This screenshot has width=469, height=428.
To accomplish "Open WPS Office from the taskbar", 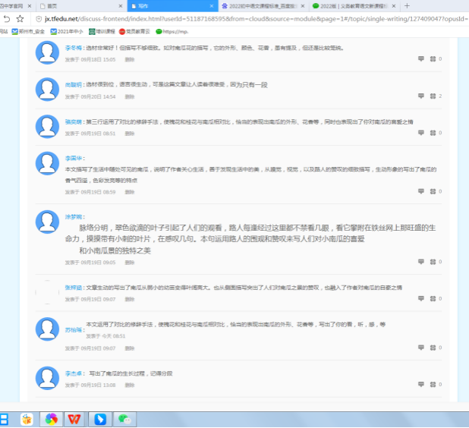I will [x=74, y=418].
